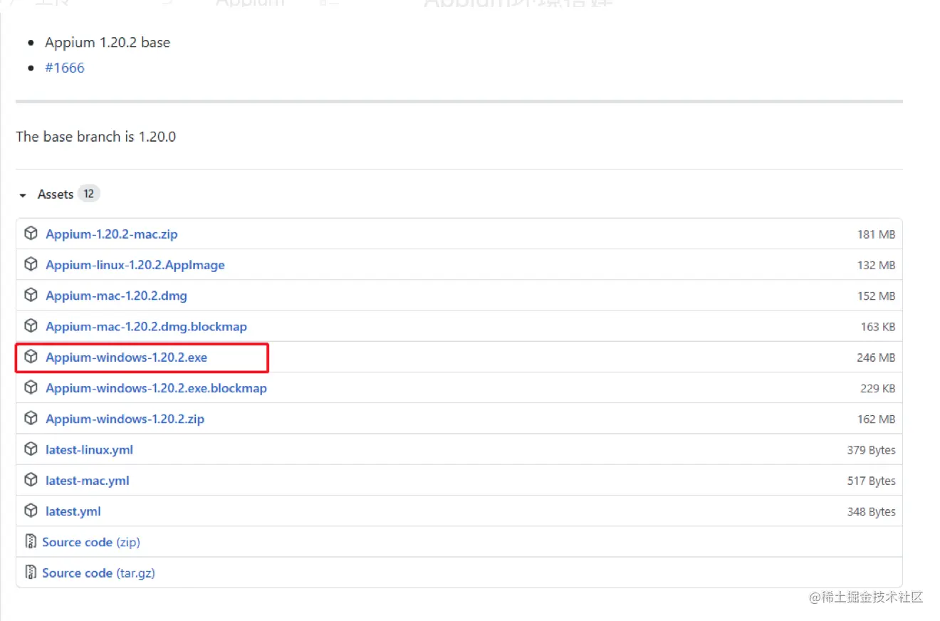
Task: Select the 181 MB size text
Action: pos(876,234)
